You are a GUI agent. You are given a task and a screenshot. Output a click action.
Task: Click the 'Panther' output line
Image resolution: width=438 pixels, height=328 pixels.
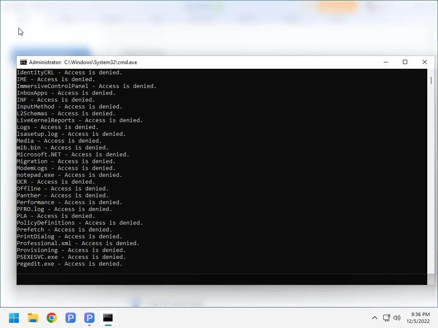(x=62, y=196)
